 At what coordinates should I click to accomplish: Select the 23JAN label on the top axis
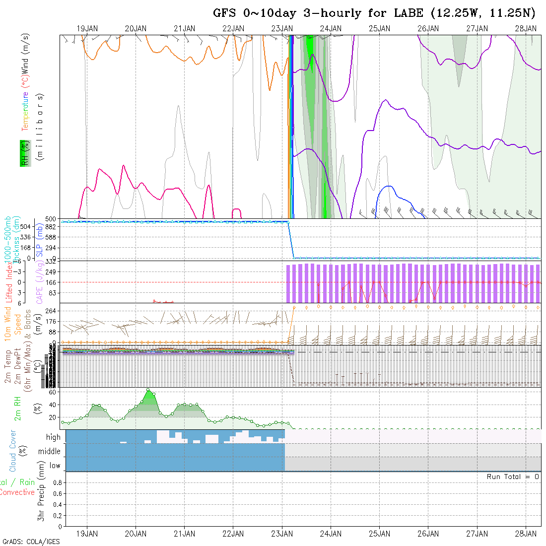[x=282, y=29]
